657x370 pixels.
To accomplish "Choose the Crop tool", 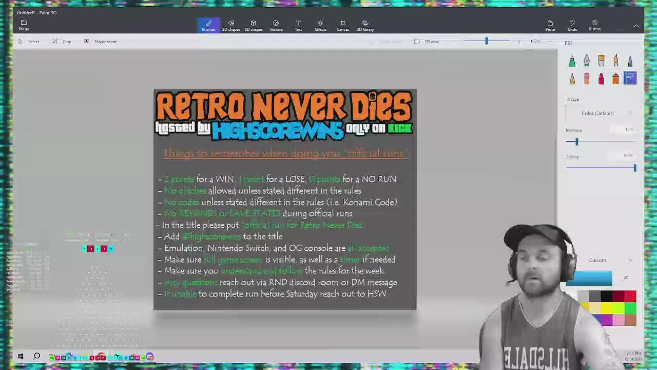I will (62, 42).
